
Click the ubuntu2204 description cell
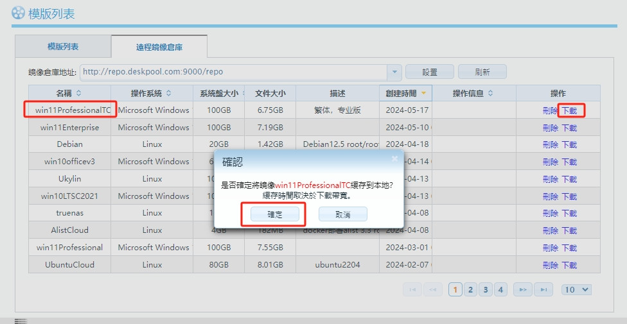[x=337, y=264]
